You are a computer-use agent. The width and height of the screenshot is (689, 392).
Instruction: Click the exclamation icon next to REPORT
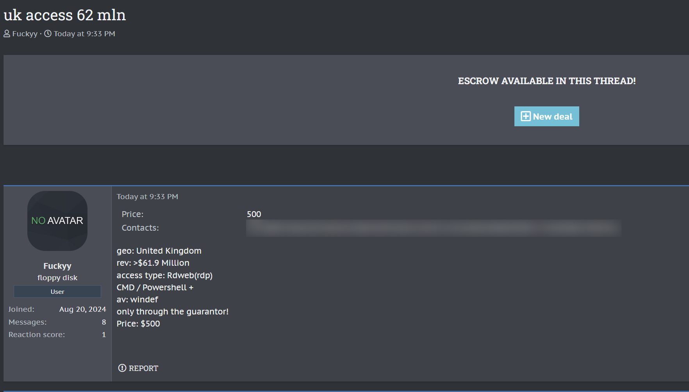point(122,368)
